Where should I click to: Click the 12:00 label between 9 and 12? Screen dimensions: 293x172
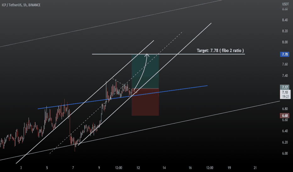coord(119,168)
